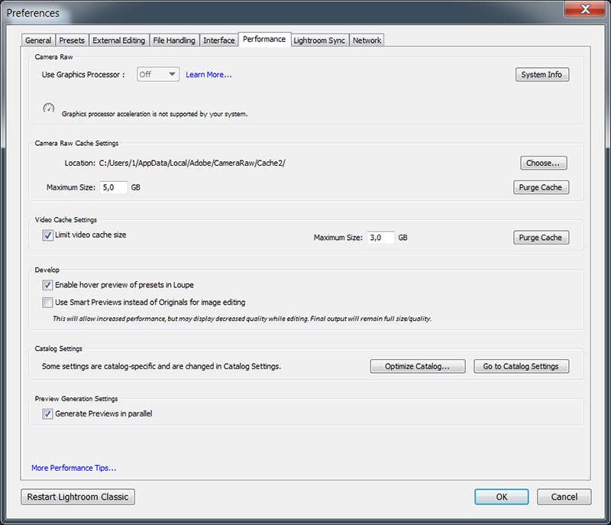Select the Performance tab
The image size is (611, 525).
point(264,40)
